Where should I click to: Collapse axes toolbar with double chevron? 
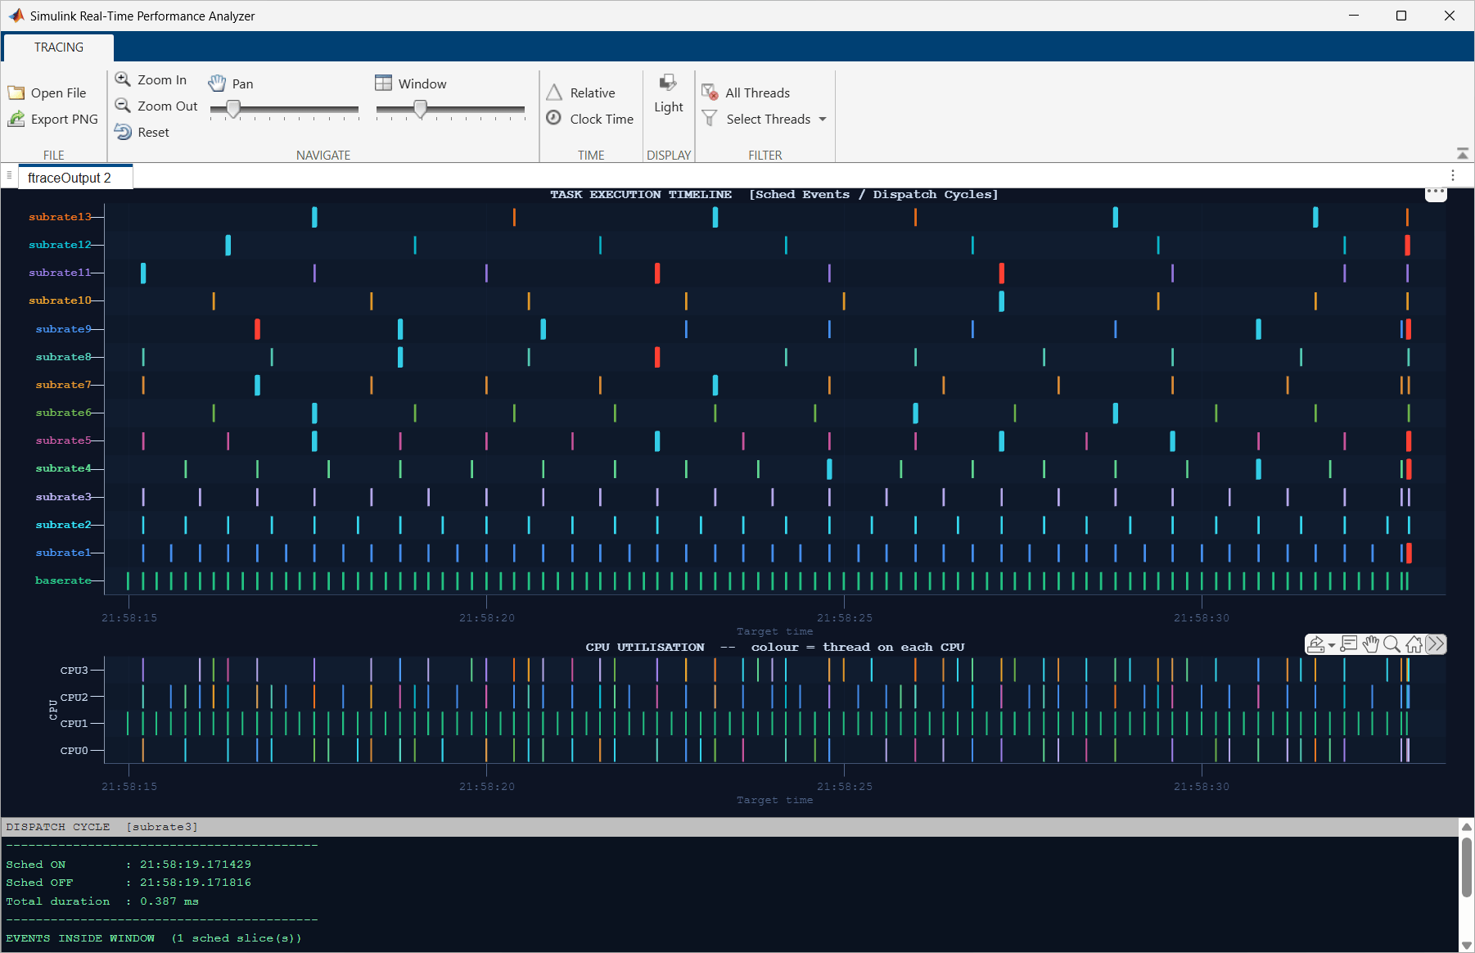1436,644
